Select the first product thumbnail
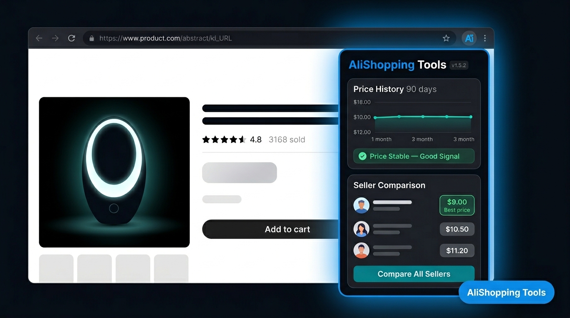 coord(56,268)
